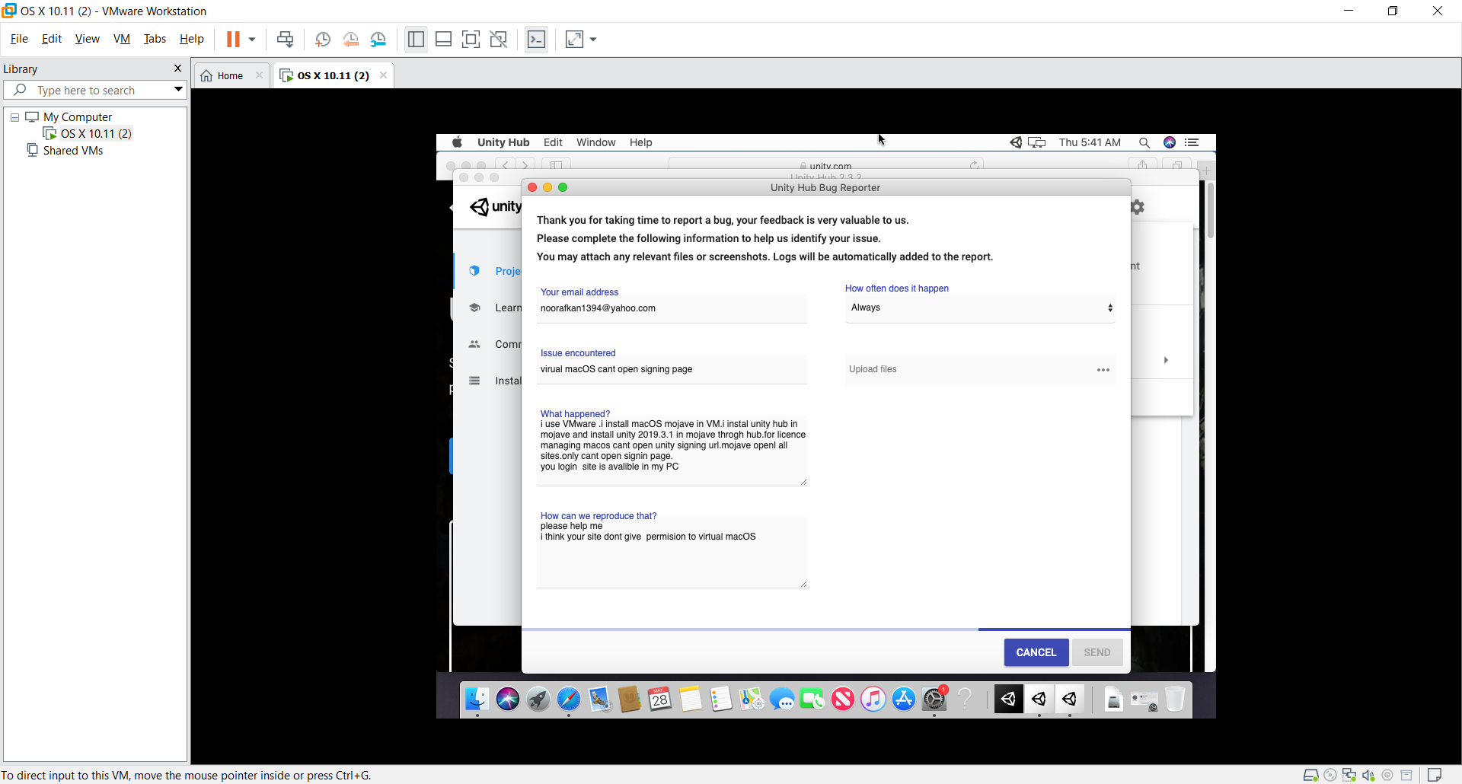Click the VMware pause/suspend VM icon
The image size is (1462, 784).
233,39
